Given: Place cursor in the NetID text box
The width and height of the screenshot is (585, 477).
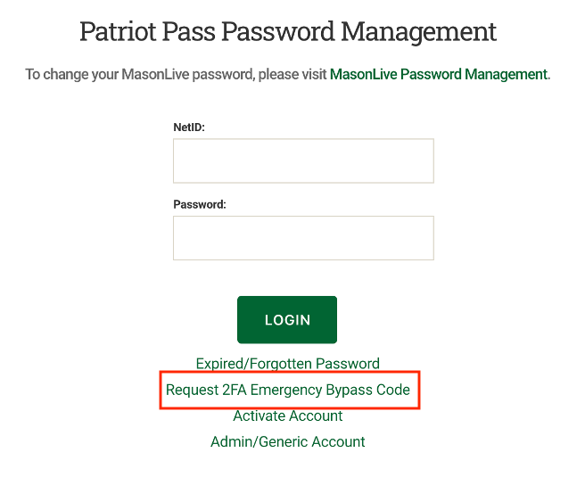Looking at the screenshot, I should (x=303, y=160).
